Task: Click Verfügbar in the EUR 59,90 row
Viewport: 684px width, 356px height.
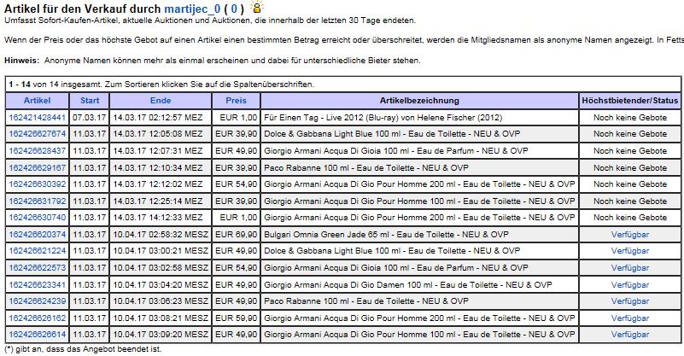Action: 630,318
